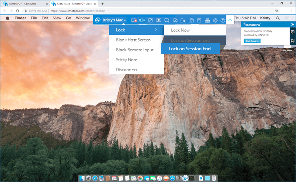Select Sticky Note from the menu

point(127,60)
